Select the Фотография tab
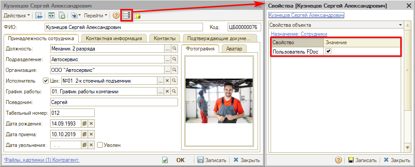 200,49
